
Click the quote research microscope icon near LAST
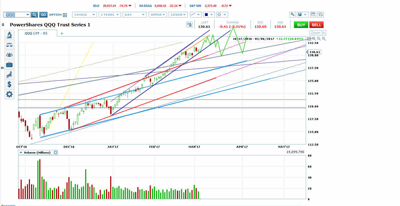pos(189,24)
